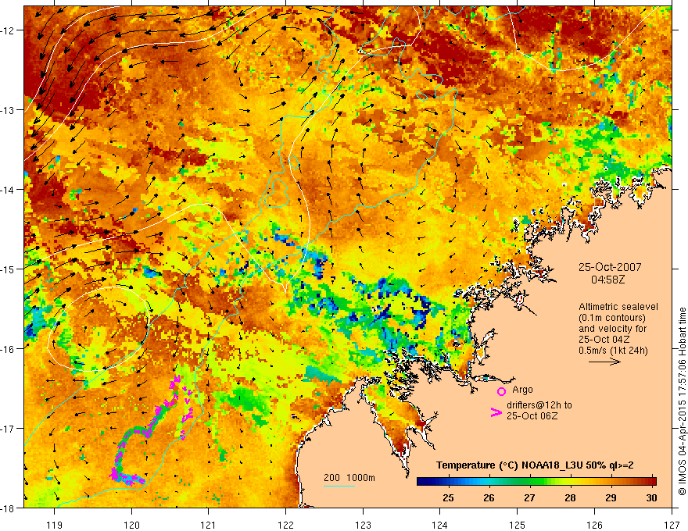Click the 25 colorbar tick label
Image resolution: width=688 pixels, height=531 pixels.
(448, 497)
